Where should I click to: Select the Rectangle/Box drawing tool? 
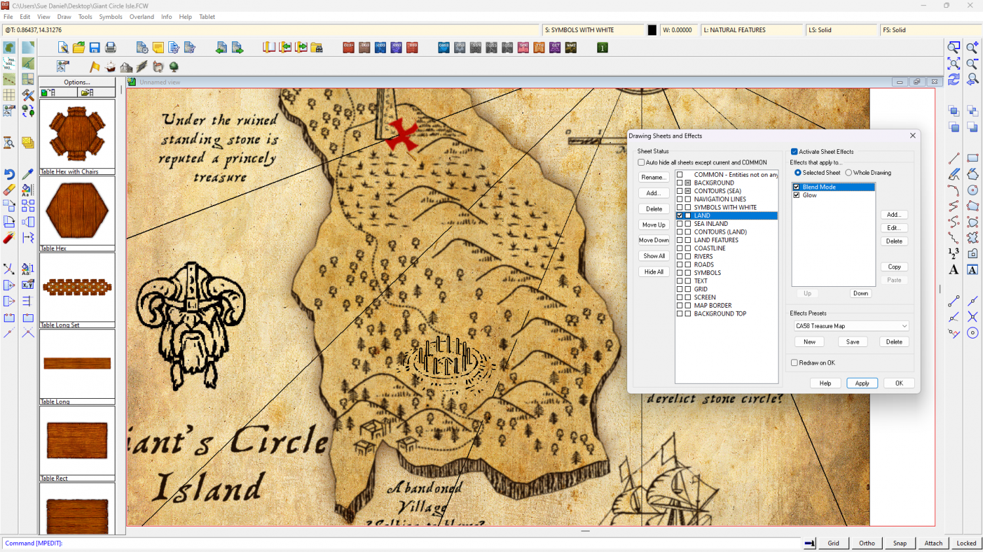973,158
